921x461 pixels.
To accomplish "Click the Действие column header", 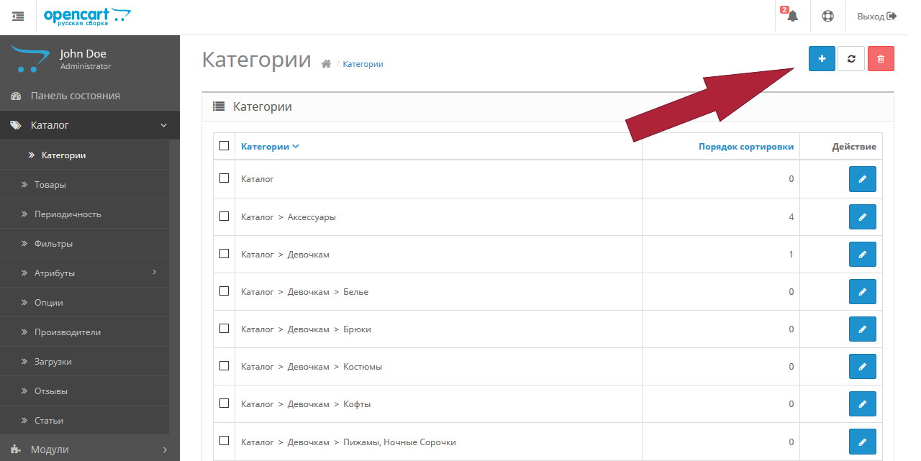I will [854, 146].
